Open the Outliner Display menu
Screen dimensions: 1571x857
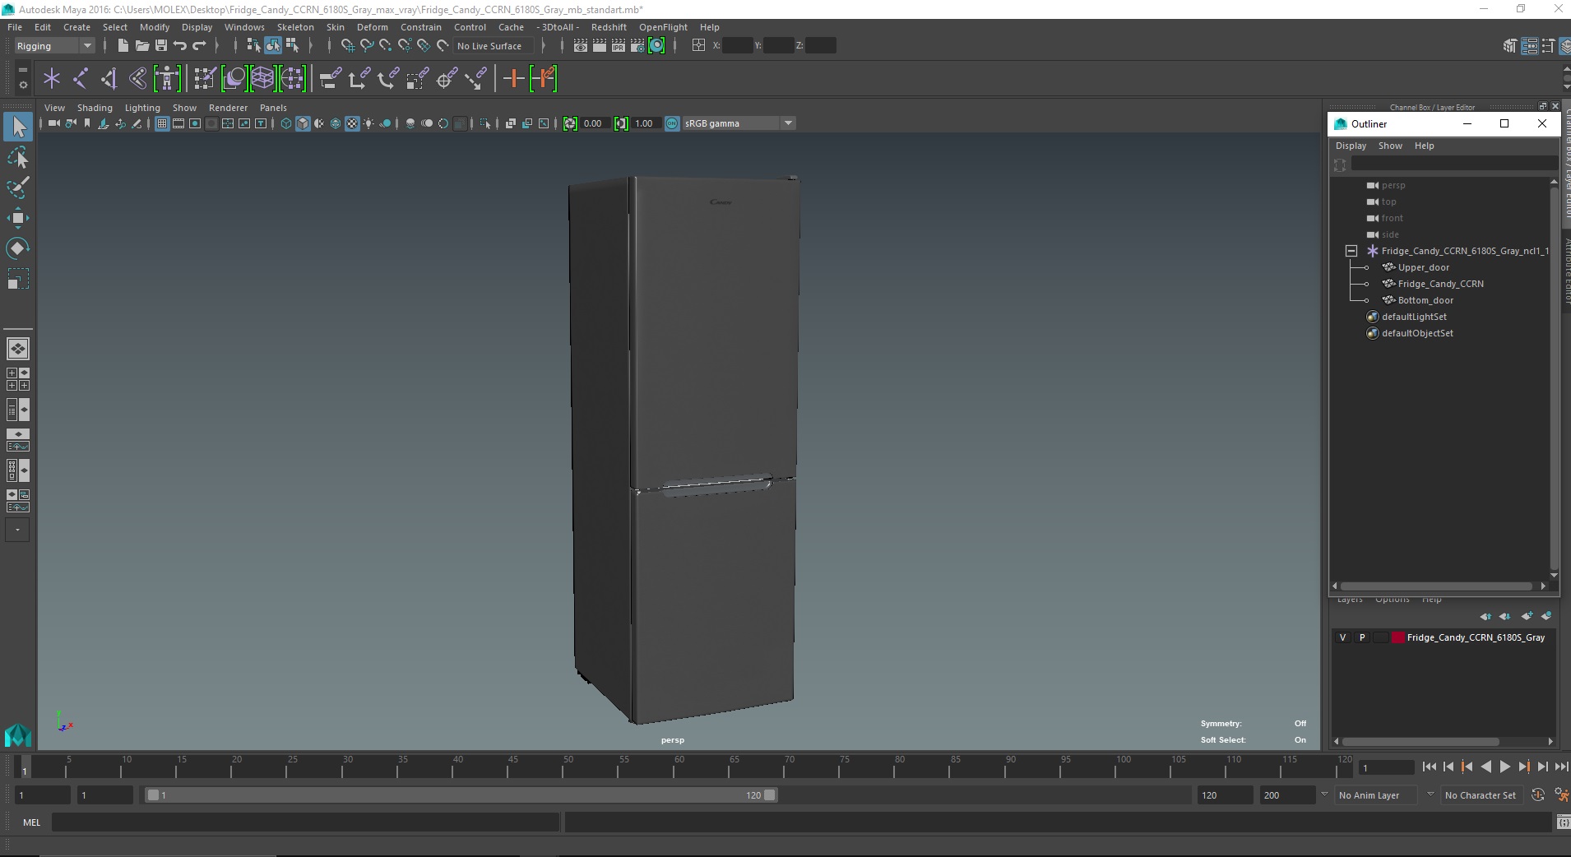click(1351, 146)
